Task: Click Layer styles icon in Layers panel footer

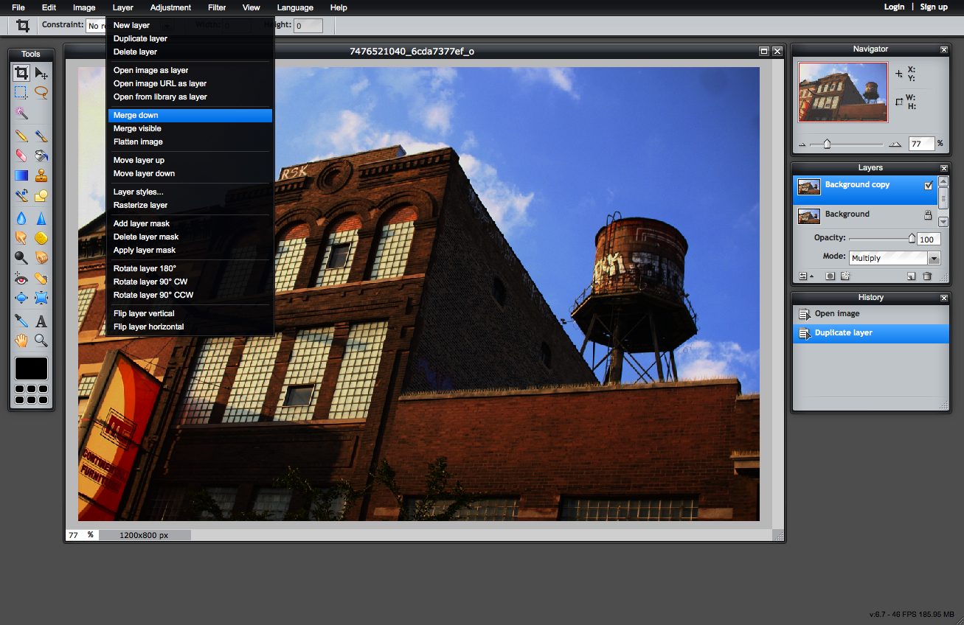Action: pyautogui.click(x=845, y=276)
